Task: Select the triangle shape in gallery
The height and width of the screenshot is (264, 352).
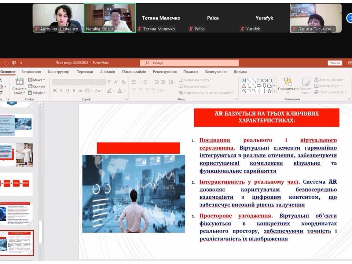Action: coord(243,85)
